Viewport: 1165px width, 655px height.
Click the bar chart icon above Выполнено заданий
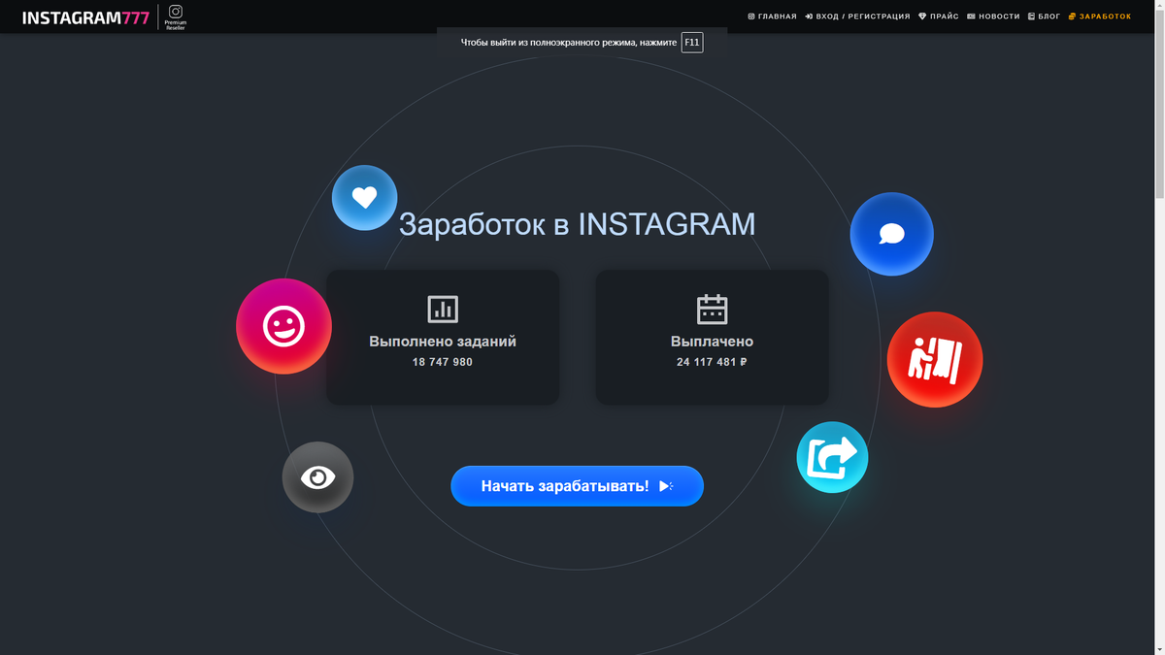coord(443,310)
